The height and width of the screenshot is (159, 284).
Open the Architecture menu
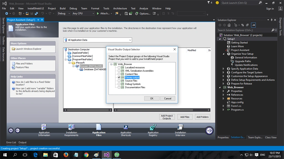(120, 8)
